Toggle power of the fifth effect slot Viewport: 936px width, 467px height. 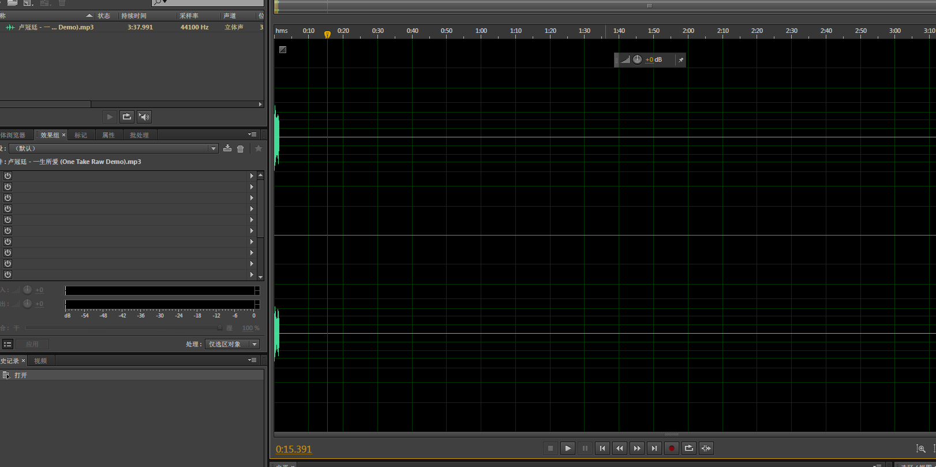(8, 220)
